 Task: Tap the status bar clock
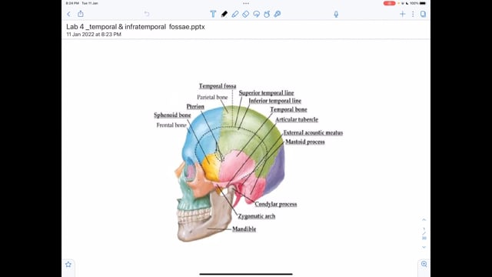click(x=72, y=3)
